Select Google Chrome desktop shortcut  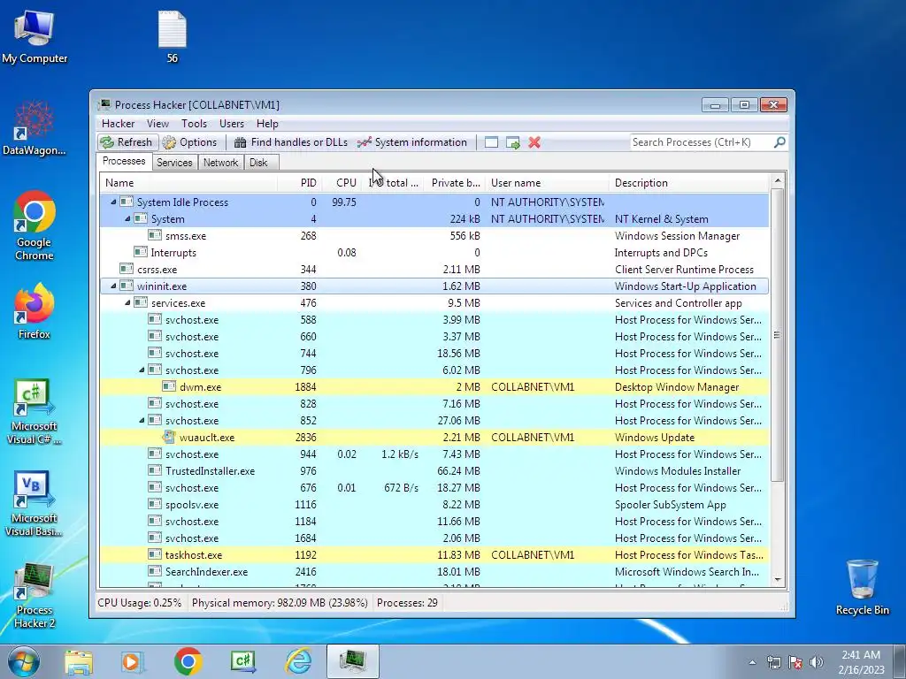click(35, 225)
